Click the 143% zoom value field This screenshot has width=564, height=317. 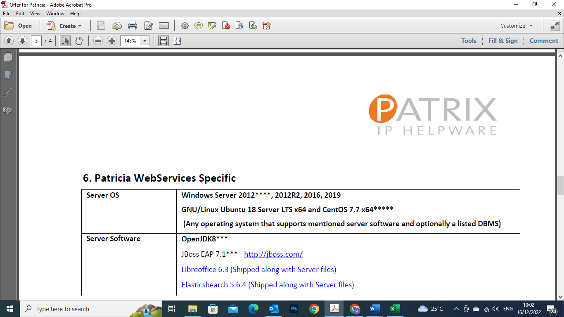pyautogui.click(x=130, y=40)
